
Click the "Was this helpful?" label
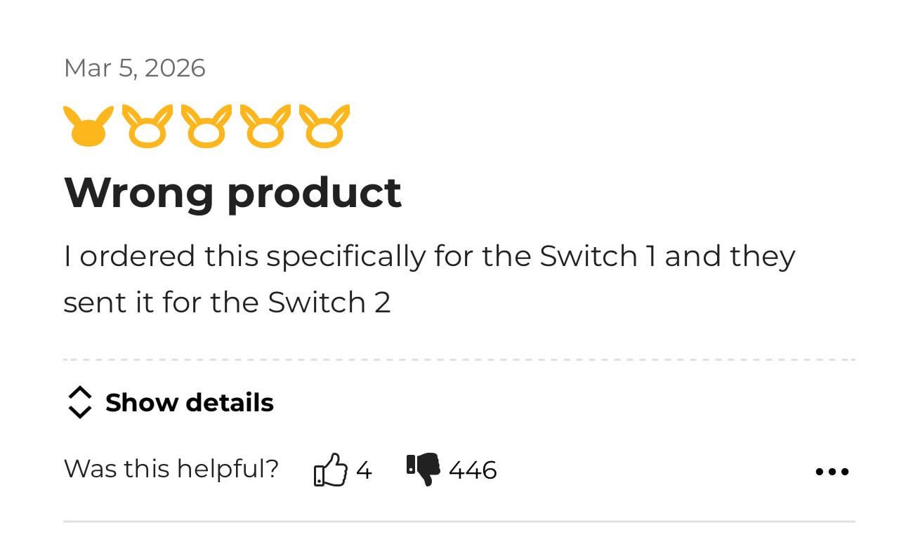(171, 468)
